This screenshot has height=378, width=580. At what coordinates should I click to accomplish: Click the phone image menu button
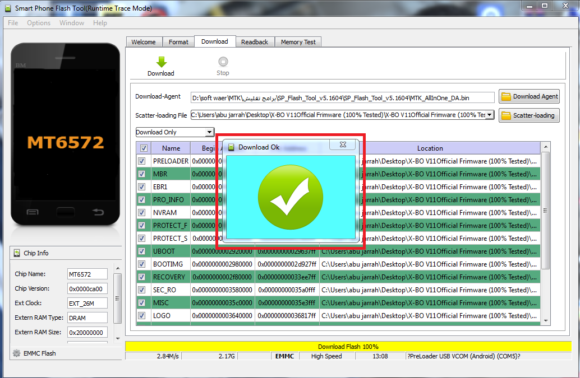(x=33, y=212)
